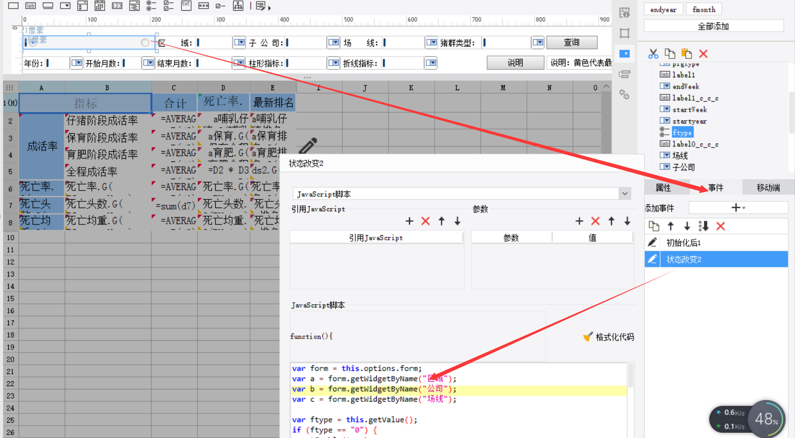
Task: Open the 添加事件 add event plus dropdown
Action: point(738,207)
